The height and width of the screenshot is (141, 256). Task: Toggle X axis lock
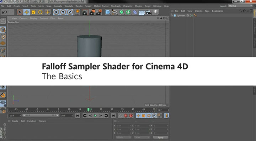tap(56, 12)
